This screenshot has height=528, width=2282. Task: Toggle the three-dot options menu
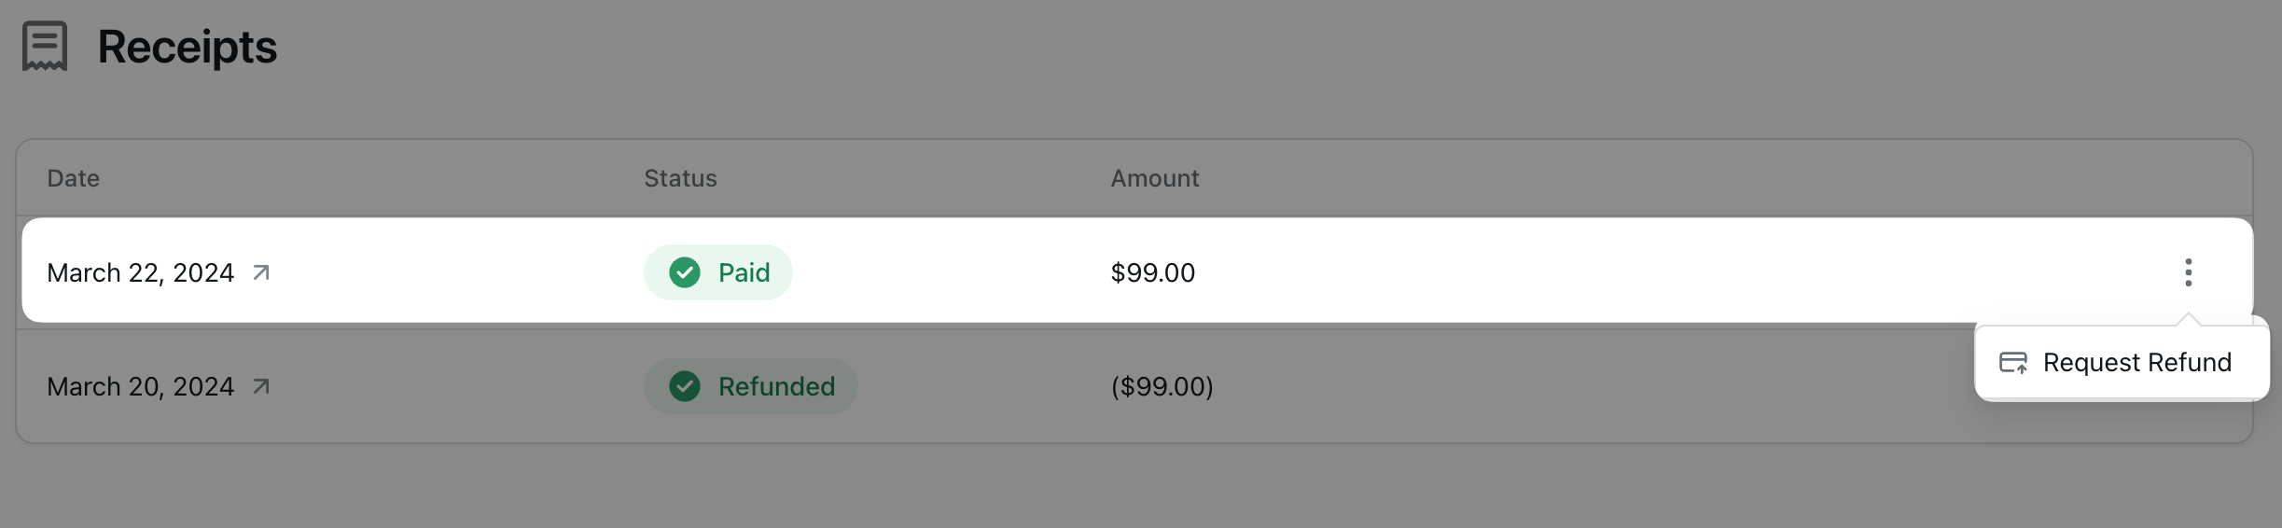(x=2188, y=272)
